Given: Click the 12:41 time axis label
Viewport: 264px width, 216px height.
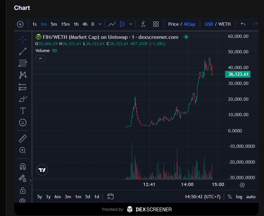Looking at the screenshot, I should 149,185.
